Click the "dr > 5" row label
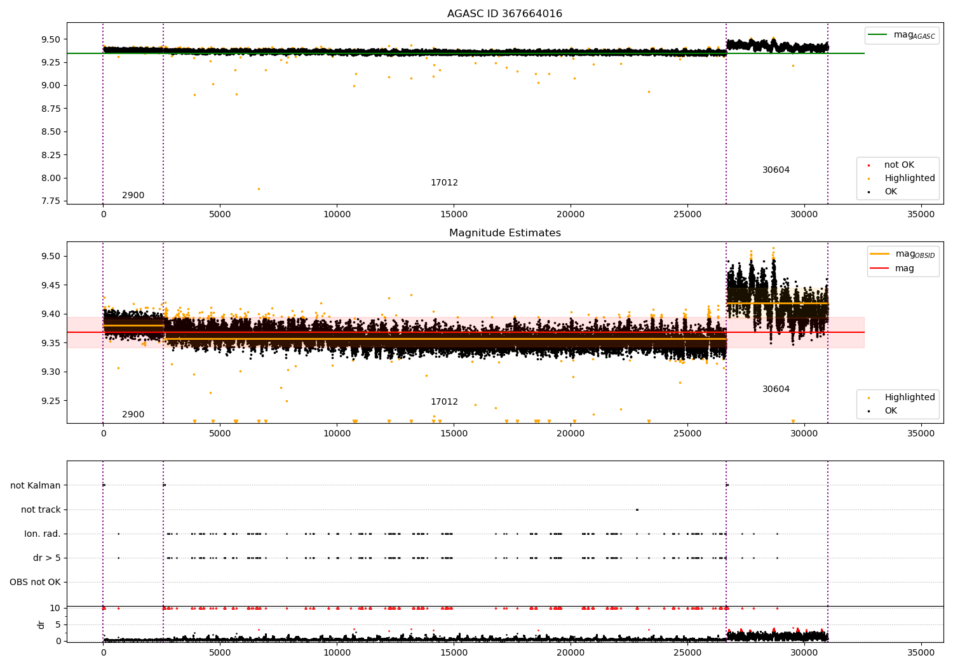Image resolution: width=953 pixels, height=667 pixels. 47,558
